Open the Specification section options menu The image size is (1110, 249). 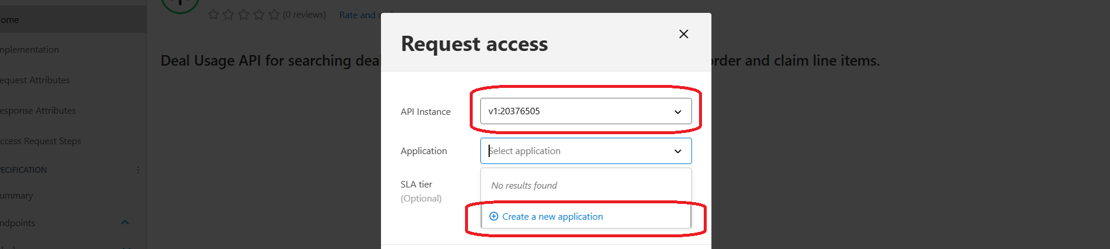pyautogui.click(x=138, y=170)
